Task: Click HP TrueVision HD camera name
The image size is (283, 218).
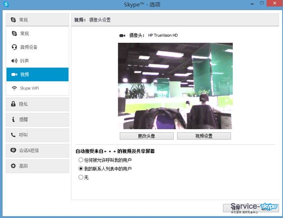Action: pos(163,35)
